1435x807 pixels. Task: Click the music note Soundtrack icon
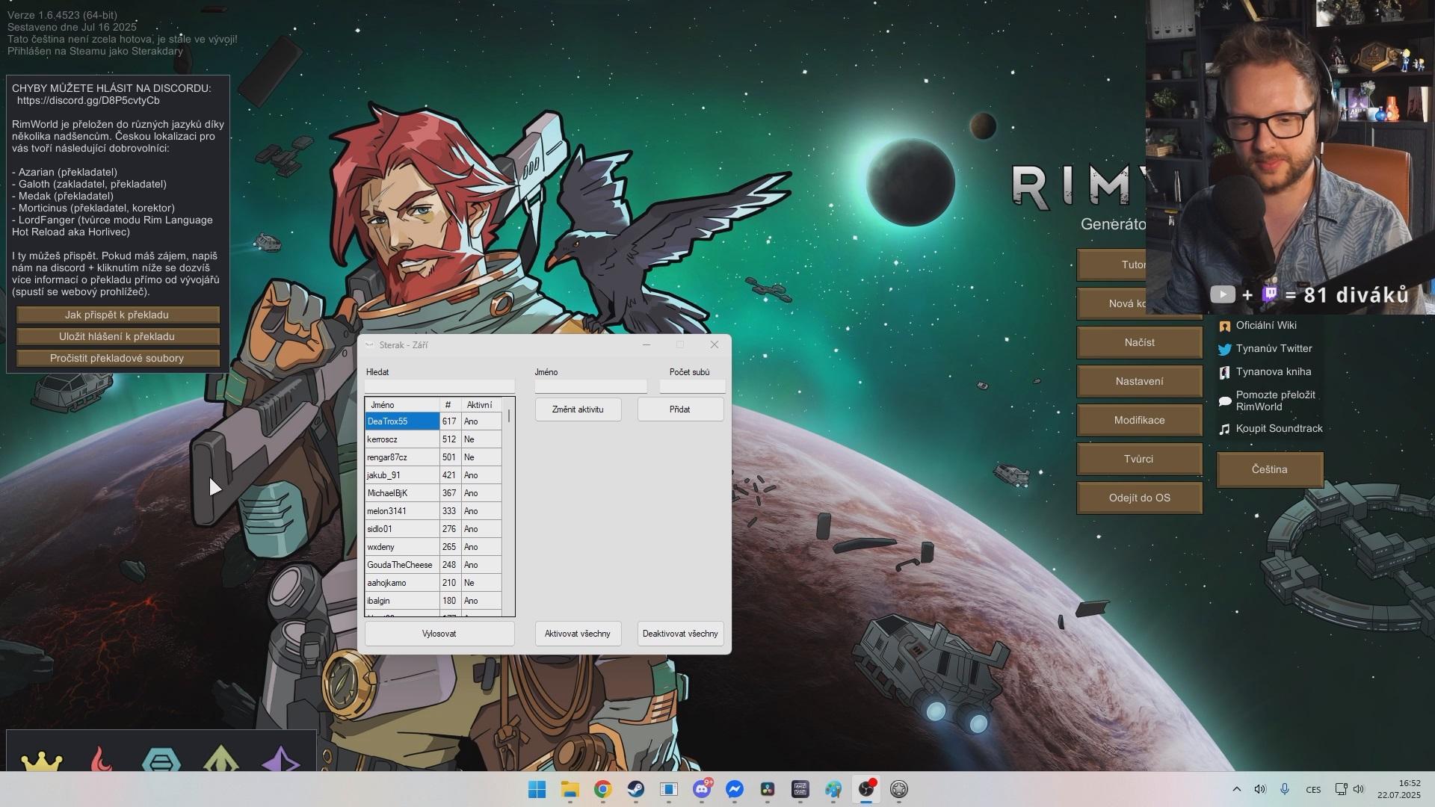pos(1224,429)
